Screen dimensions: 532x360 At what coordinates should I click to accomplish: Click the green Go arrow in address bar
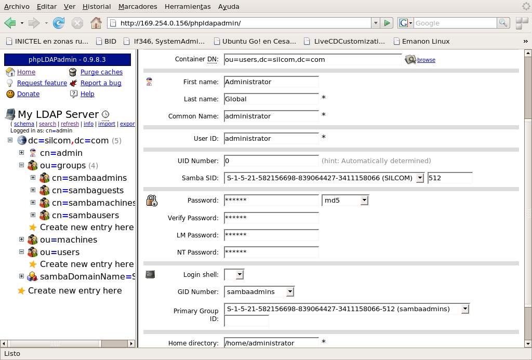coord(387,23)
